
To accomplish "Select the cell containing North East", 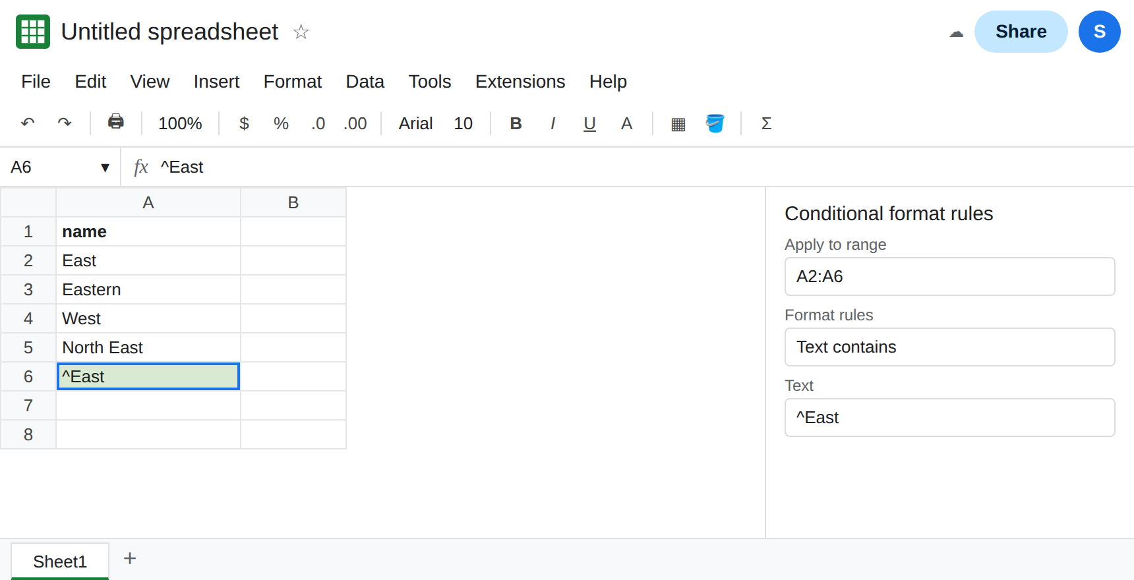I will (148, 347).
